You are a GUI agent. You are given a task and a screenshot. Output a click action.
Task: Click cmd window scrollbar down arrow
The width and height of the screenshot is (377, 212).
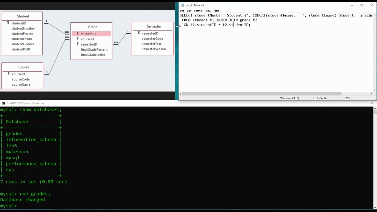[375, 207]
